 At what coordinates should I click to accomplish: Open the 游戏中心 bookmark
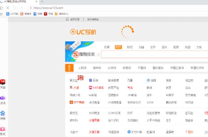tap(62, 14)
